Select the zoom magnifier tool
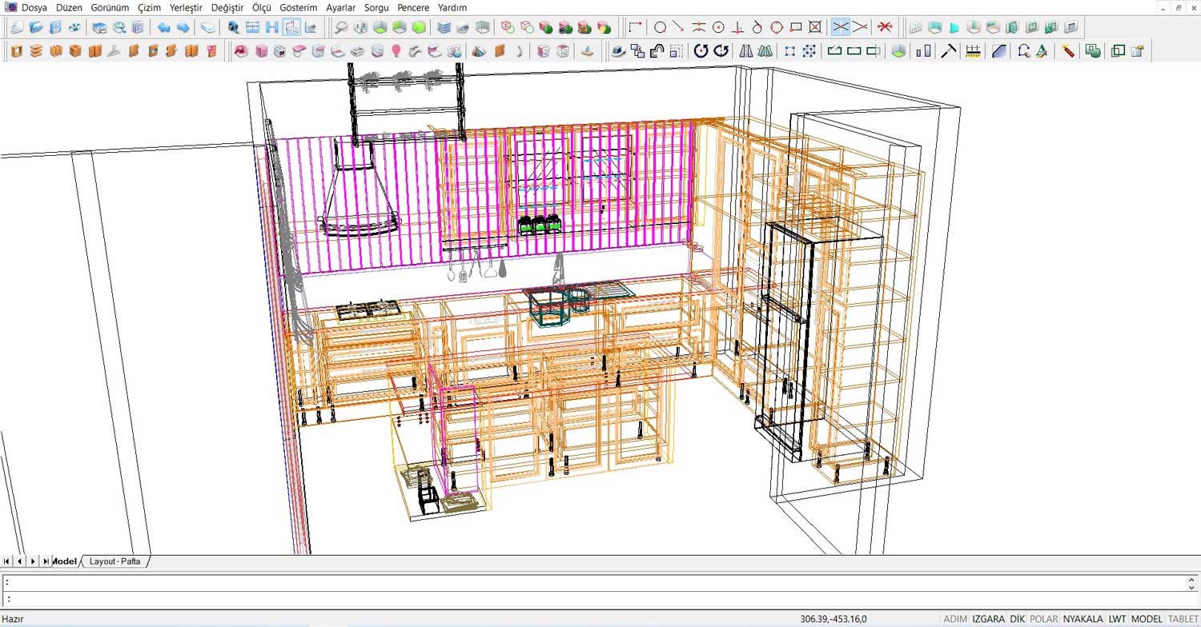Image resolution: width=1201 pixels, height=627 pixels. [x=341, y=27]
